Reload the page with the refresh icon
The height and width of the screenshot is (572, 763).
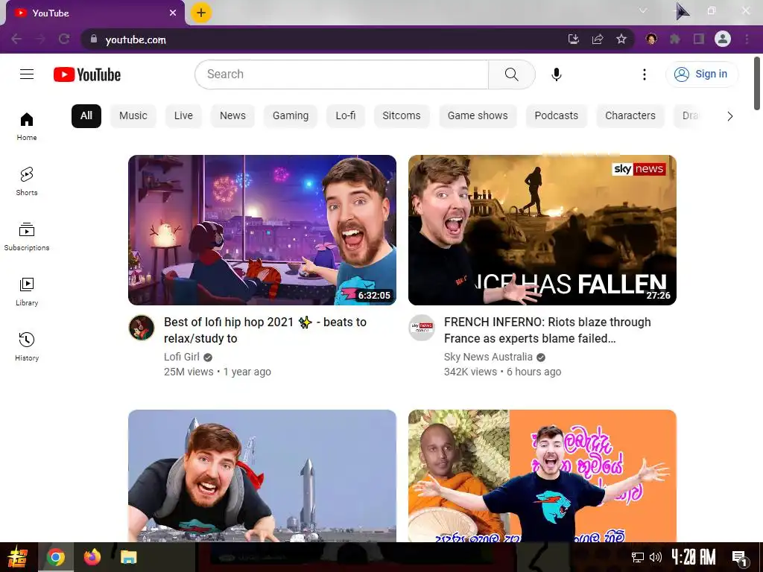[x=64, y=39]
